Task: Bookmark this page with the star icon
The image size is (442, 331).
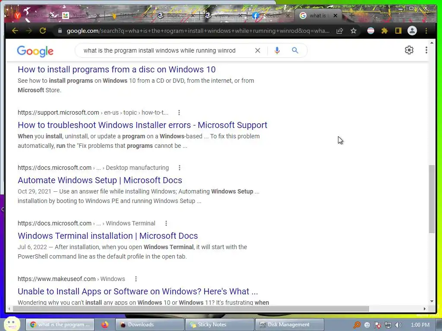Action: click(x=354, y=31)
